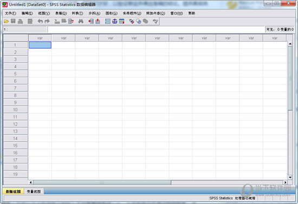This screenshot has width=298, height=204.
Task: Open the 文件(F) menu
Action: (11, 14)
